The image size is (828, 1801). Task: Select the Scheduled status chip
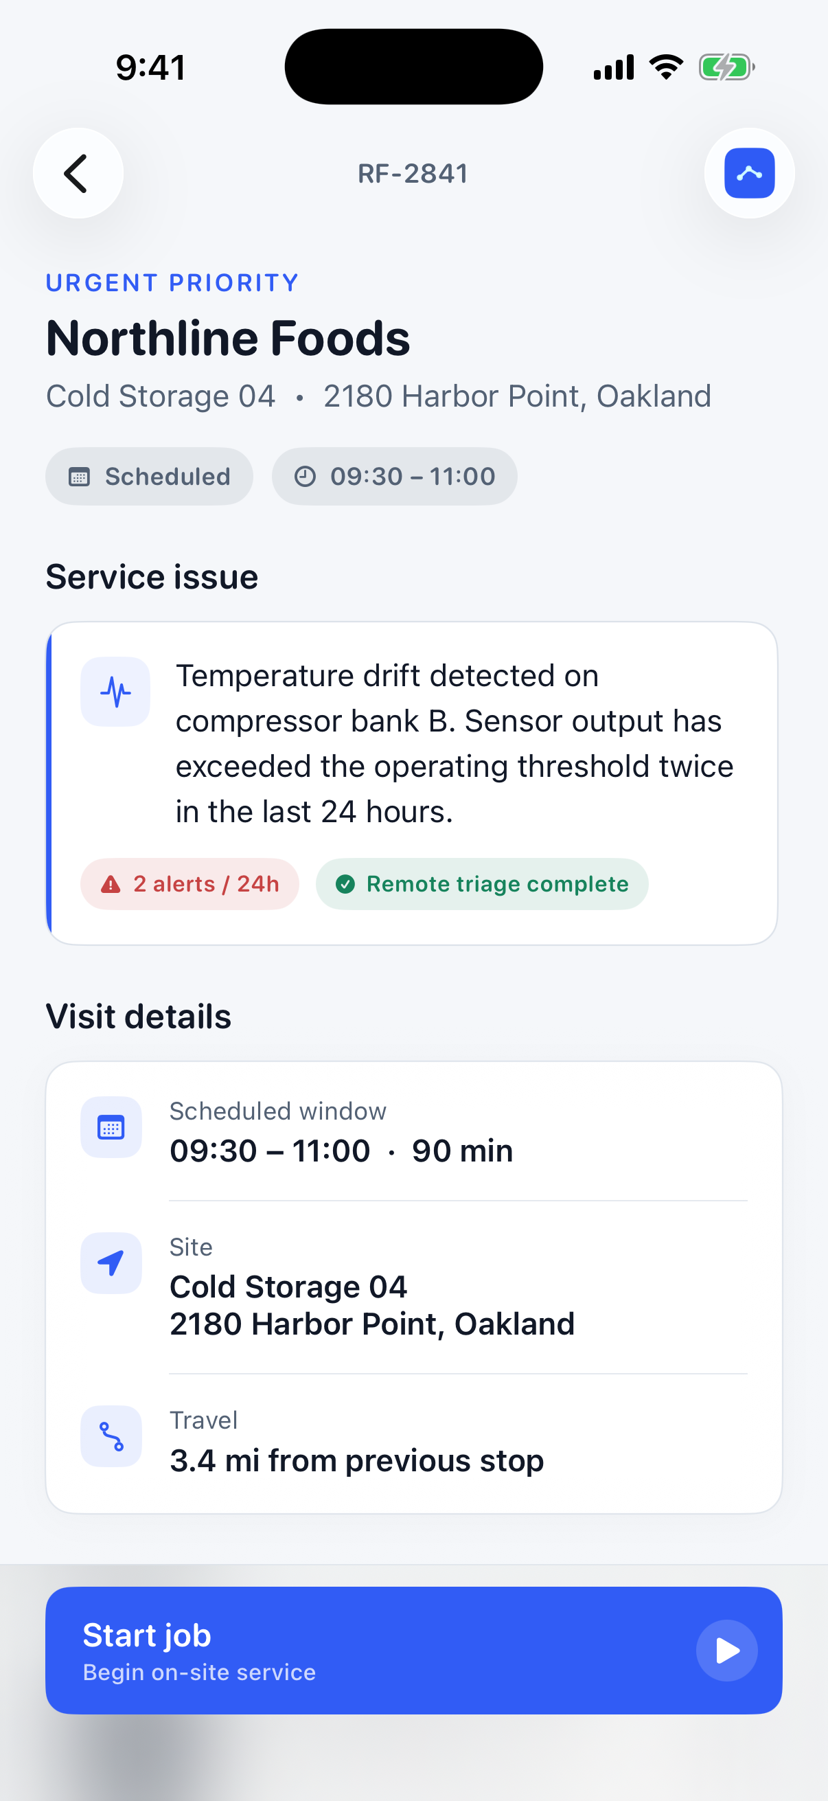coord(149,476)
